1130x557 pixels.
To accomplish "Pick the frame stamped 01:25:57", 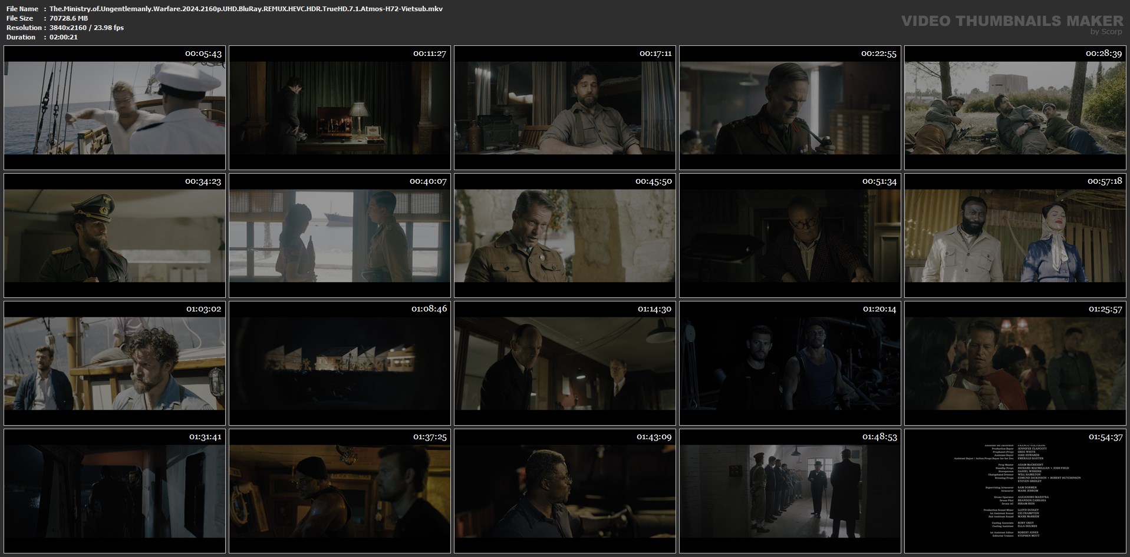I will click(1015, 363).
